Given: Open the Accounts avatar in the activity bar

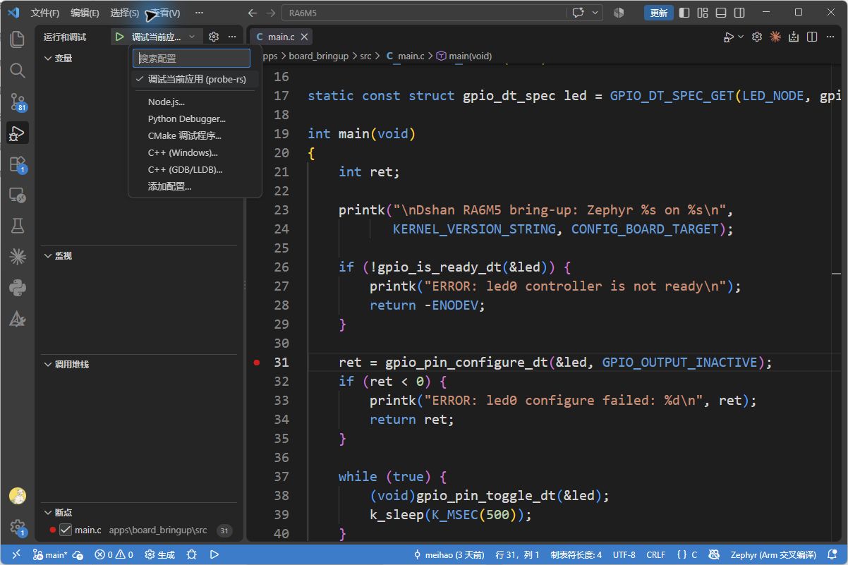Looking at the screenshot, I should coord(17,496).
